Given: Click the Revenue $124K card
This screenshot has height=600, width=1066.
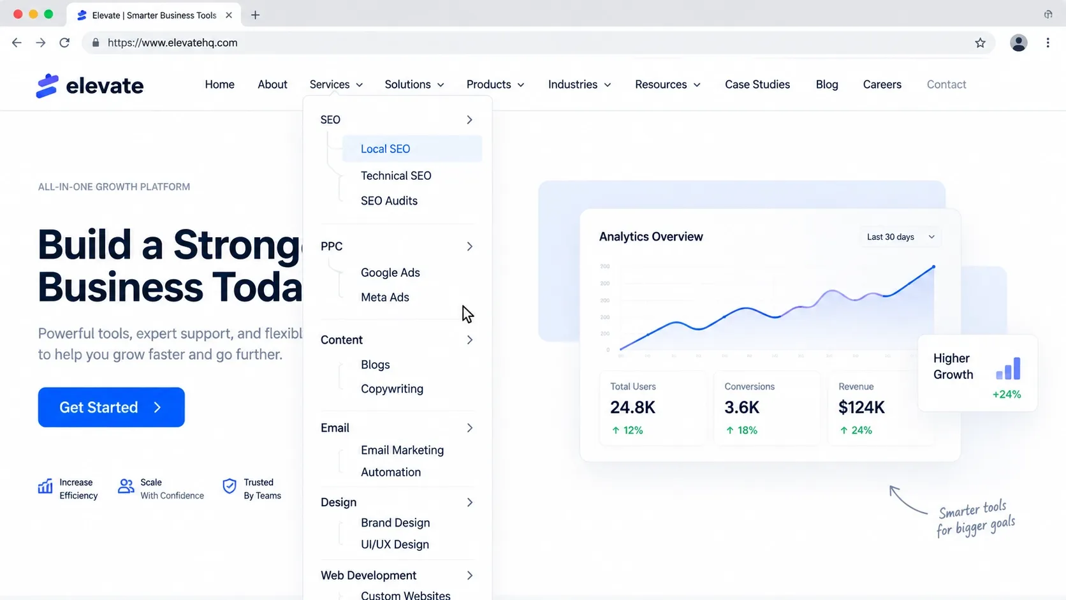Looking at the screenshot, I should point(880,408).
